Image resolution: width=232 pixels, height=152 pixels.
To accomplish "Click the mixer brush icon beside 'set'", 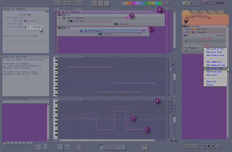I will [x=186, y=3].
